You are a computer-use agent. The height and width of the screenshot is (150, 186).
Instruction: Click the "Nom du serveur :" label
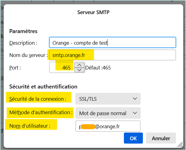[x=28, y=55]
